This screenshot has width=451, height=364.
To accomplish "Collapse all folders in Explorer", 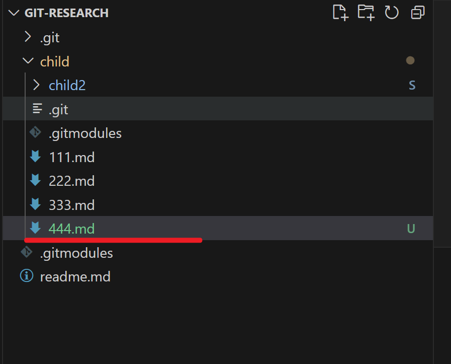I will (417, 13).
